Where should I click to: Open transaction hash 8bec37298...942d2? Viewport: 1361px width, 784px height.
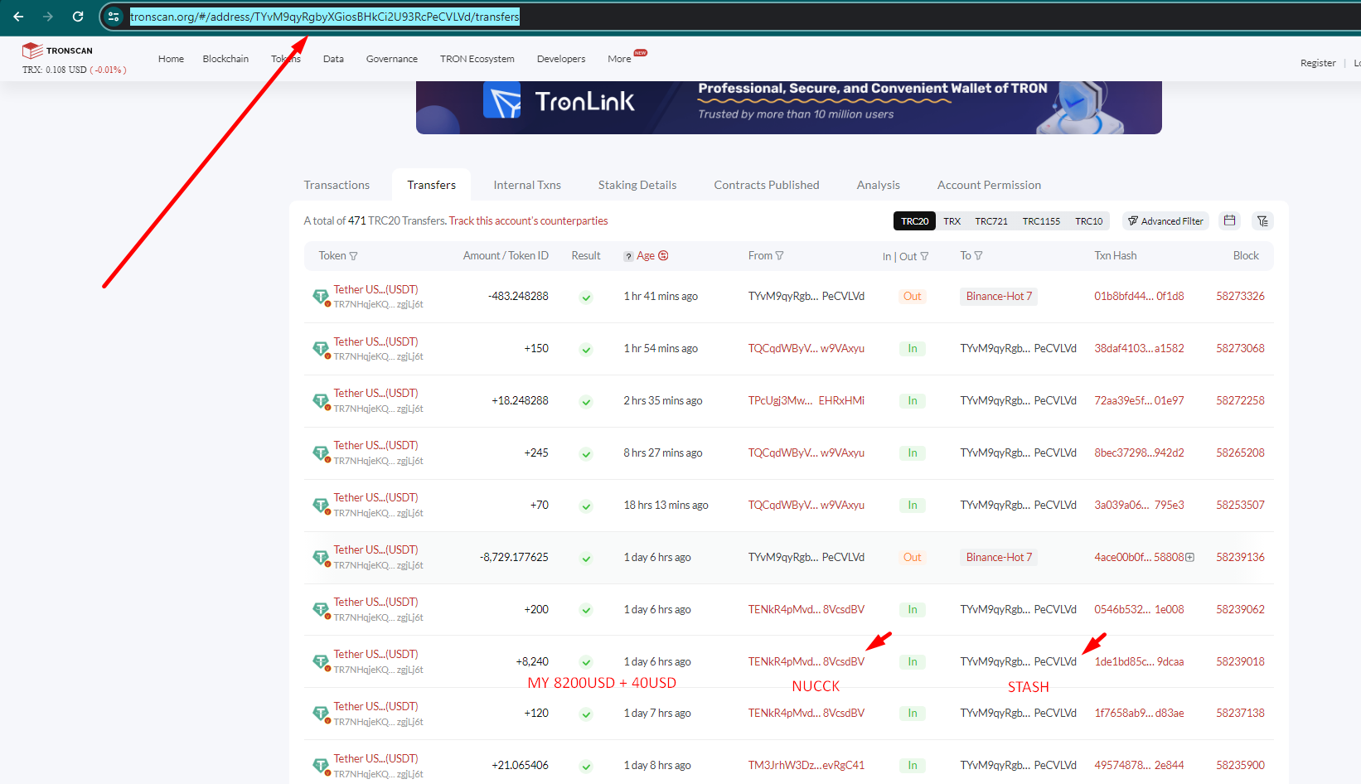[x=1139, y=453]
